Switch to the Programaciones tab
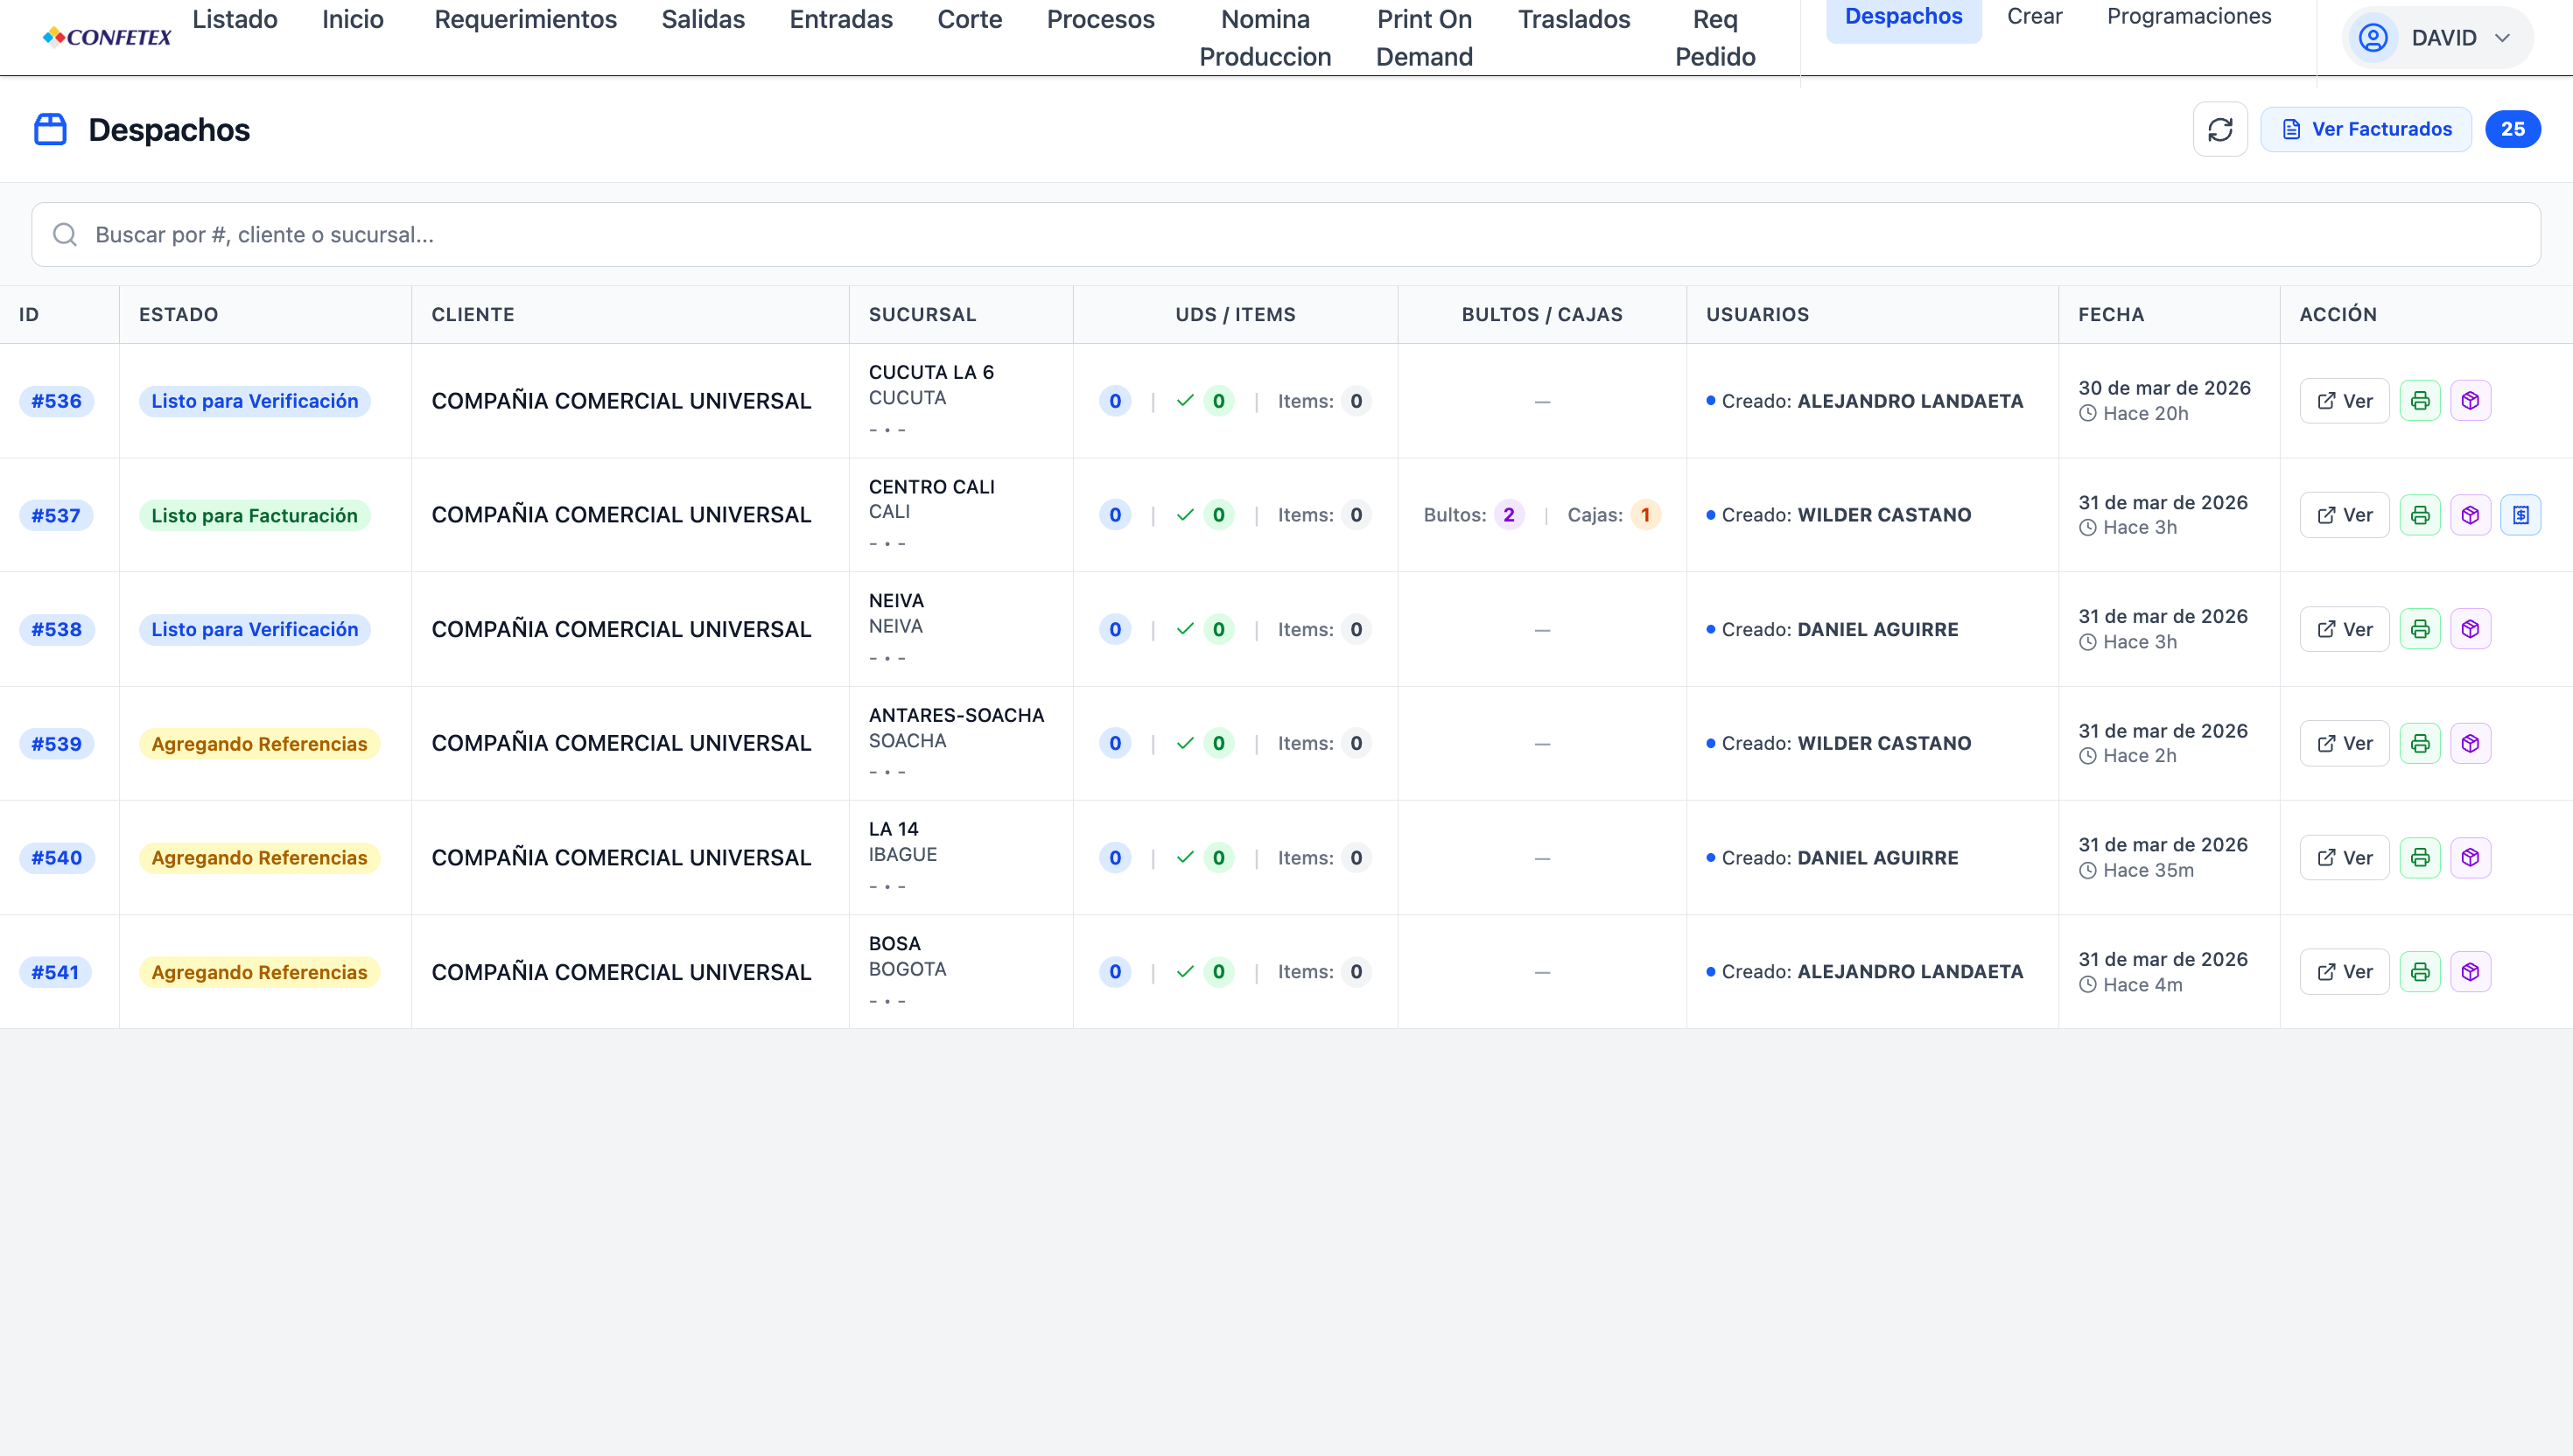The image size is (2573, 1456). pos(2189,17)
